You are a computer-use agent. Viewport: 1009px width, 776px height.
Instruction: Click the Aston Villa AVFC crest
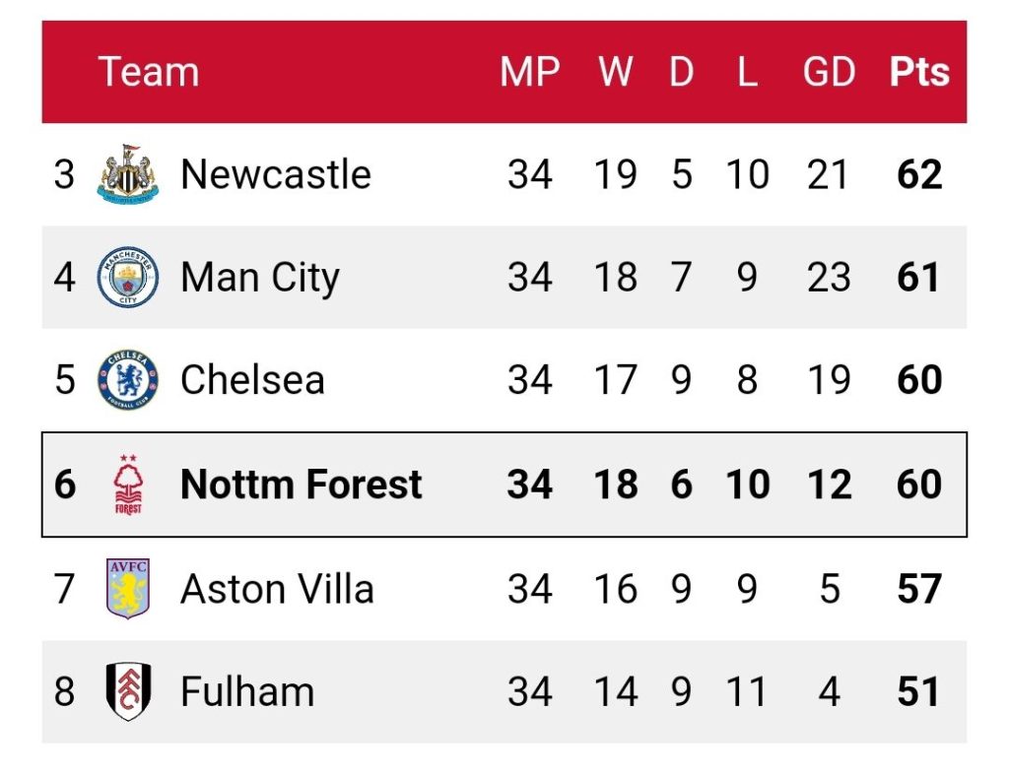128,588
